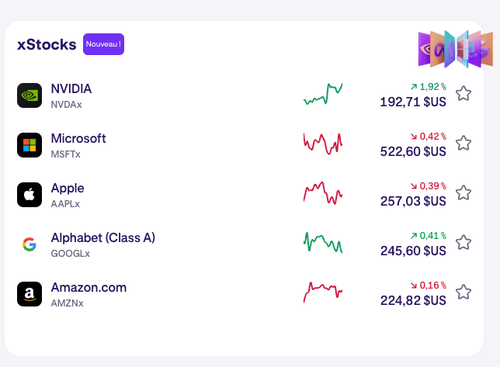Image resolution: width=500 pixels, height=367 pixels.
Task: Star Apple as a favorite
Action: click(464, 192)
